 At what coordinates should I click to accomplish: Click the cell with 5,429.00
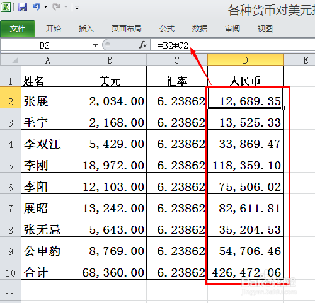click(x=110, y=140)
